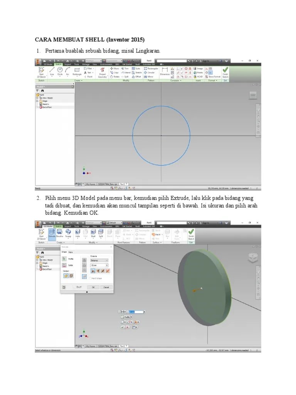Screen dimensions: 296x395
Task: Expand the Modify panel in the second ribbon
Action: pos(93,243)
